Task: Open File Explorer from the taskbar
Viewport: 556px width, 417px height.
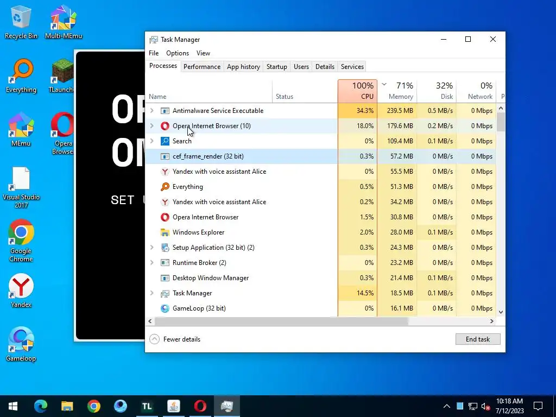Action: coord(67,406)
